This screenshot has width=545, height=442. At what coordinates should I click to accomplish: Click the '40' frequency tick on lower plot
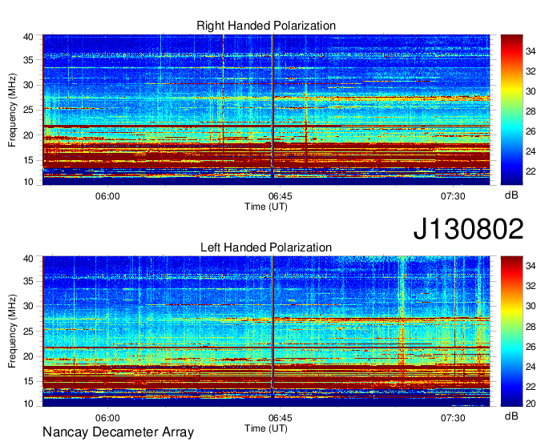[x=28, y=259]
